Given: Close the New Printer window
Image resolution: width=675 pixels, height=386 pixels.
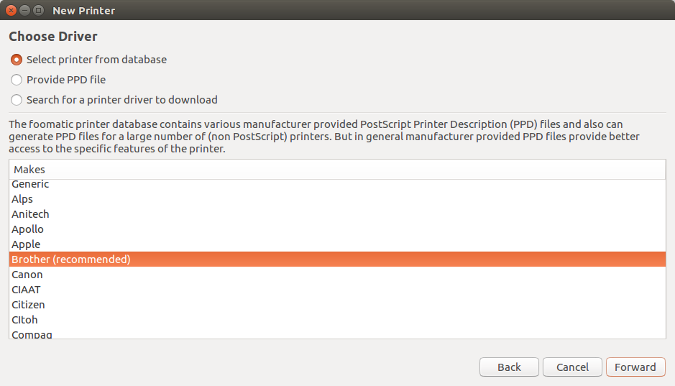Looking at the screenshot, I should (x=11, y=11).
